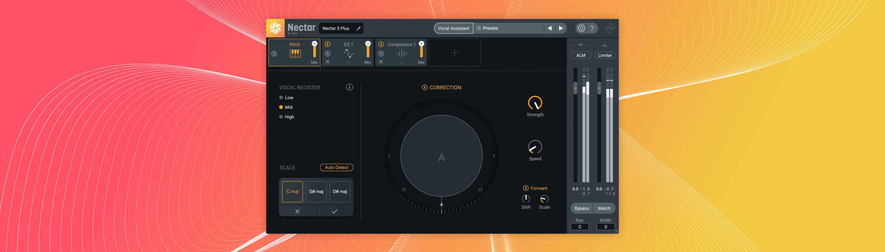Click input peak value -1.3
Screen dimensions: 885x252
tap(585, 189)
